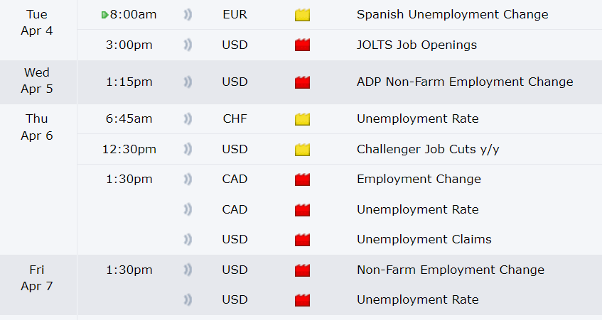Click sound icon for JOLTS Job Openings
Screen dimensions: 602x320
(x=188, y=45)
